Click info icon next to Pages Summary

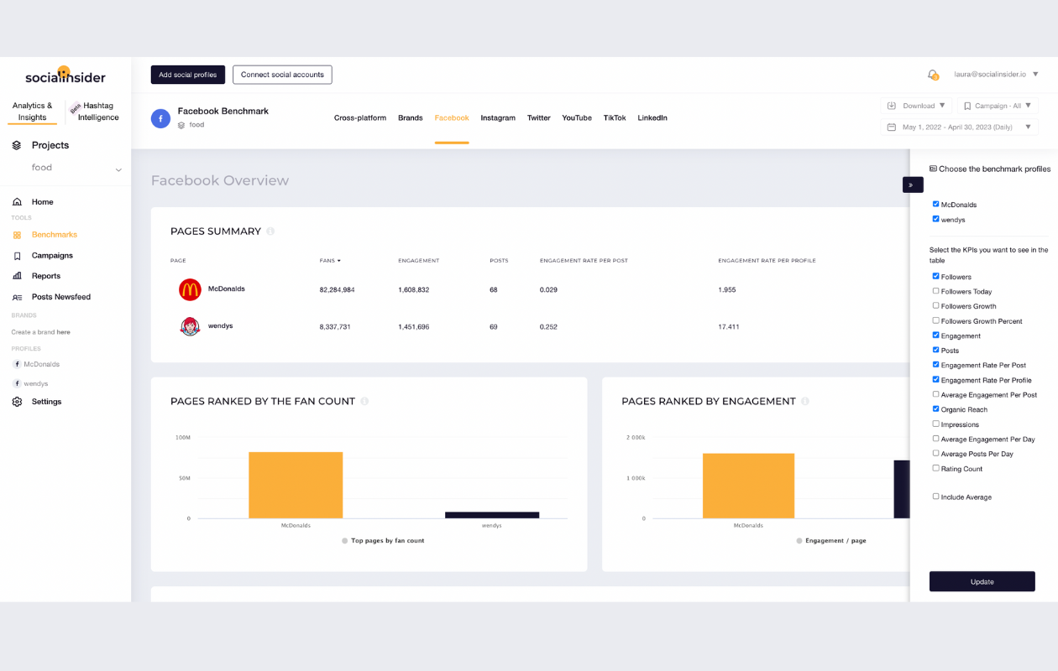(x=270, y=231)
